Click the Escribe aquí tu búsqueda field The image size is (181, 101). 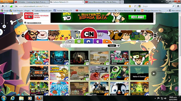(x=84, y=46)
